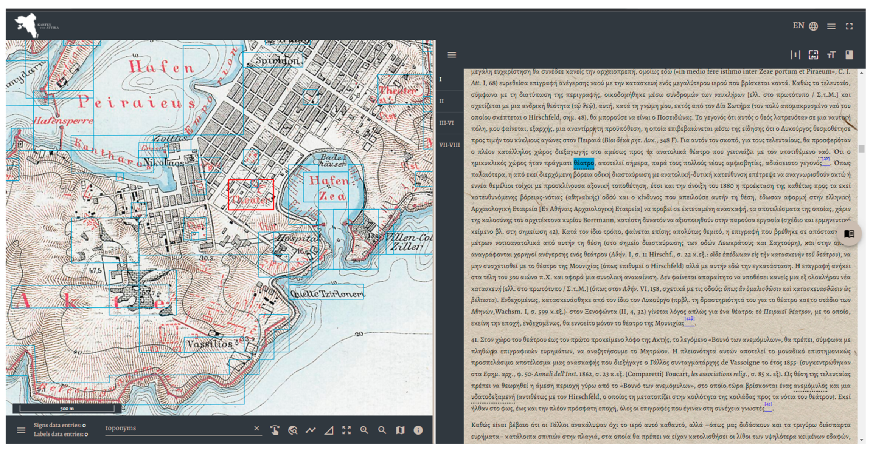873x452 pixels.
Task: Go to chapter section III-VI
Action: pos(446,123)
